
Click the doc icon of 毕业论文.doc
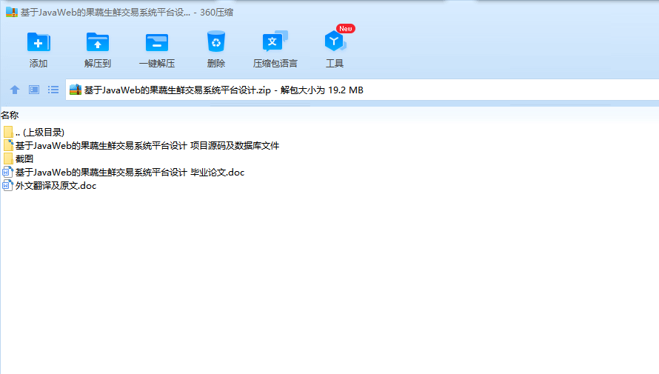(8, 172)
